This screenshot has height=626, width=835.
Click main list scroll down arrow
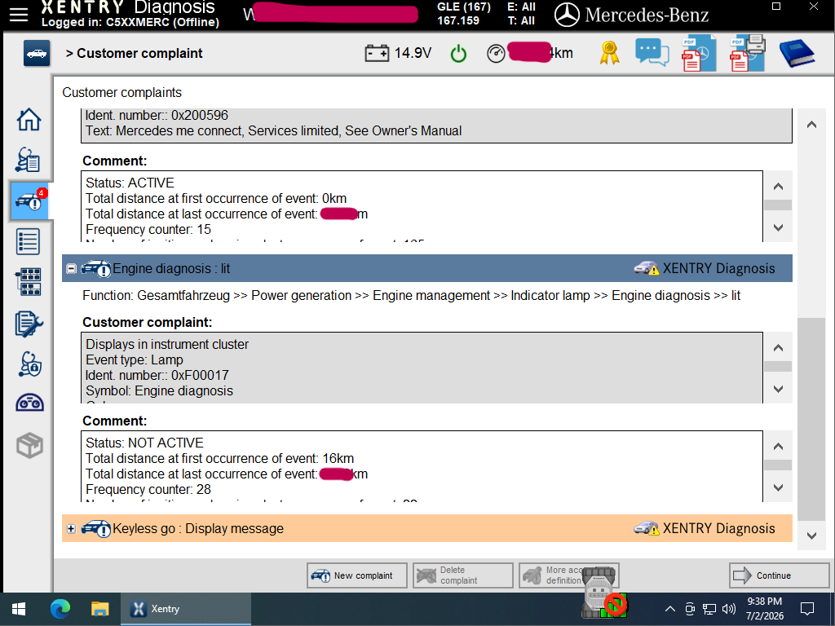[811, 536]
